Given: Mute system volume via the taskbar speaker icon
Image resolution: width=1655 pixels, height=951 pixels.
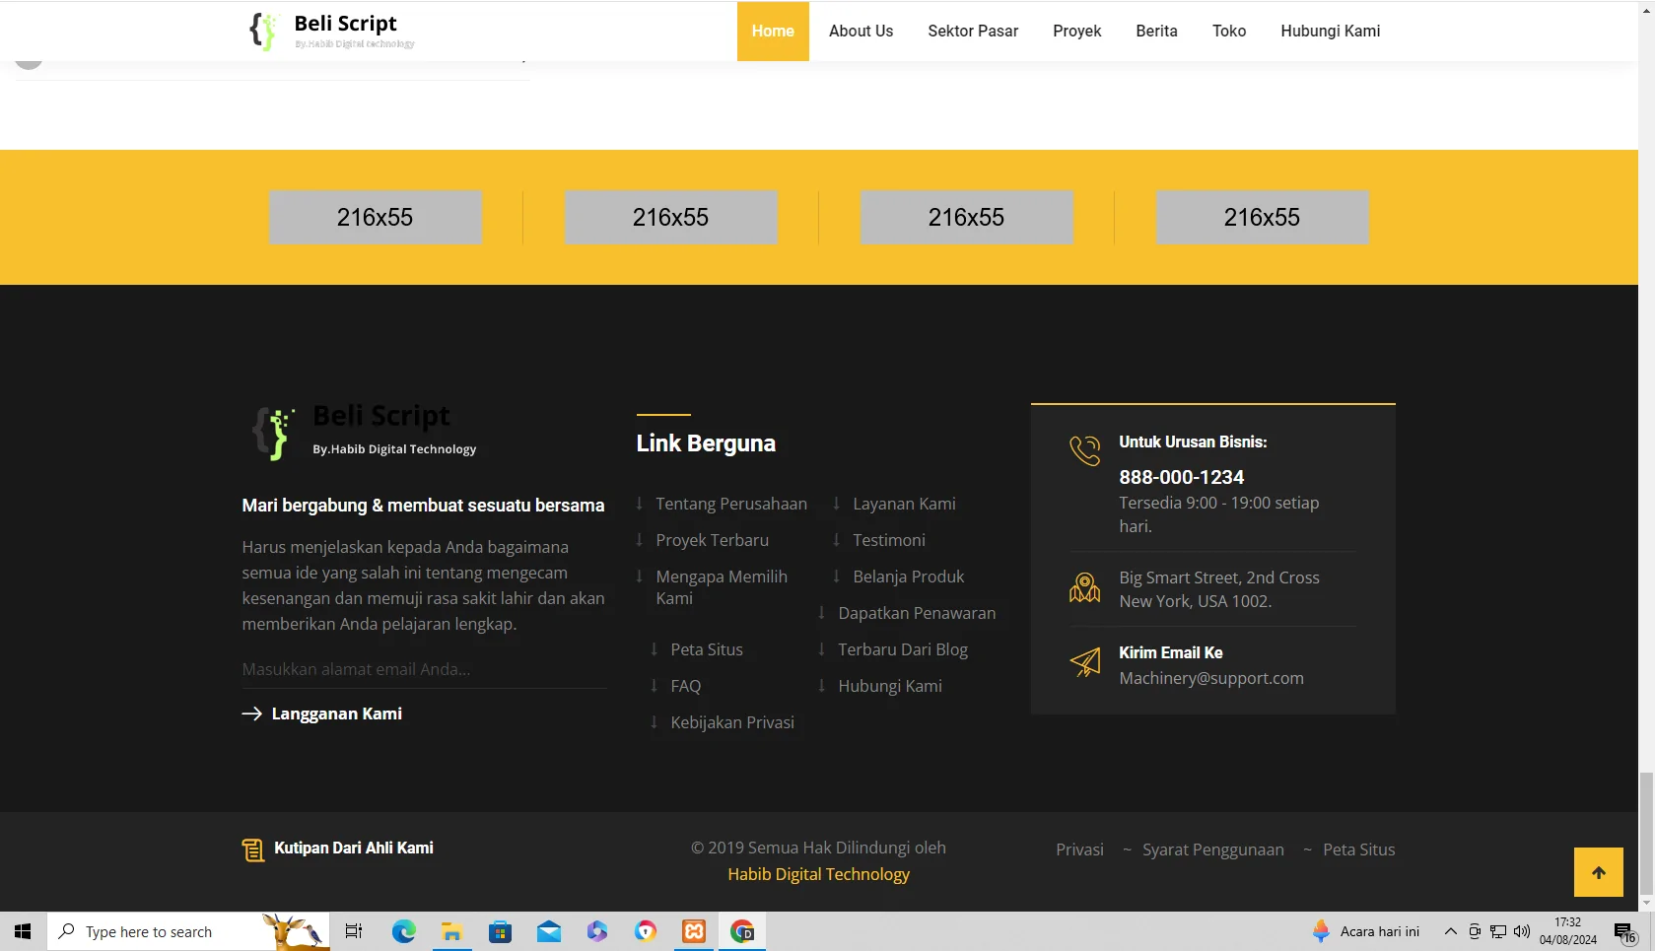Looking at the screenshot, I should pos(1520,930).
